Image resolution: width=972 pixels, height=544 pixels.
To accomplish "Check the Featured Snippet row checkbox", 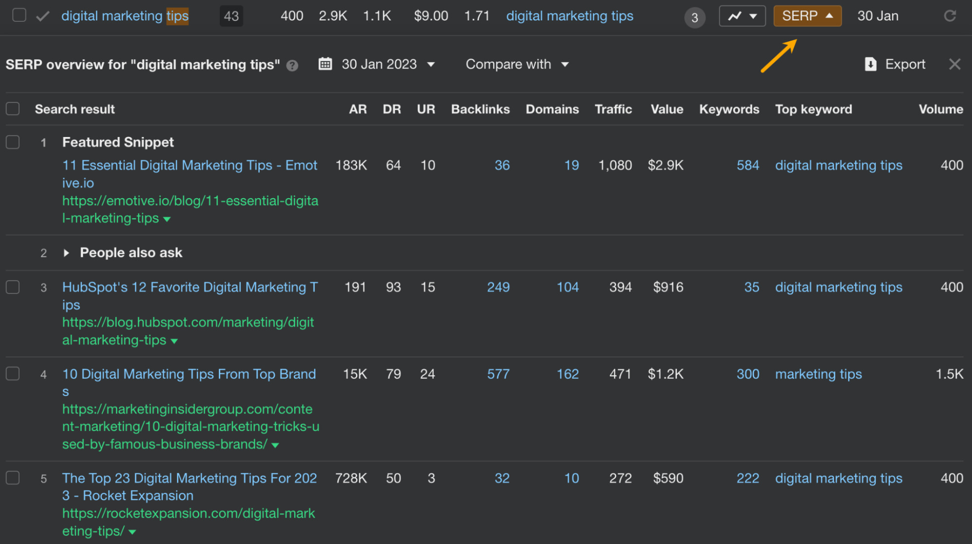I will click(13, 142).
